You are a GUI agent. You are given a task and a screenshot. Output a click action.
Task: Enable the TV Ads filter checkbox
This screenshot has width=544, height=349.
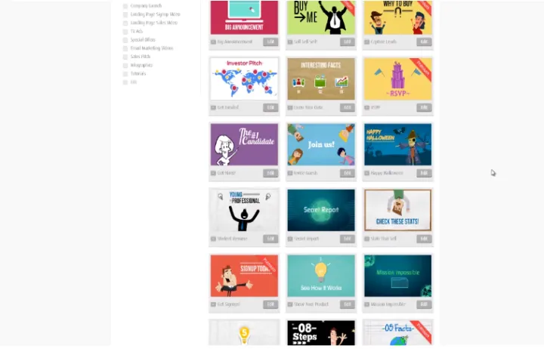pyautogui.click(x=125, y=32)
